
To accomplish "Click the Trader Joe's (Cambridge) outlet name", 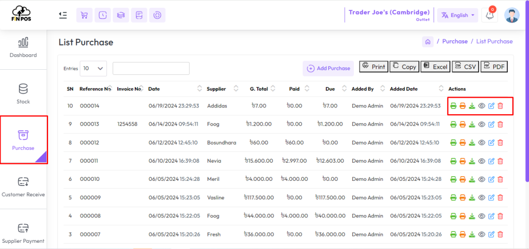I will pos(389,12).
